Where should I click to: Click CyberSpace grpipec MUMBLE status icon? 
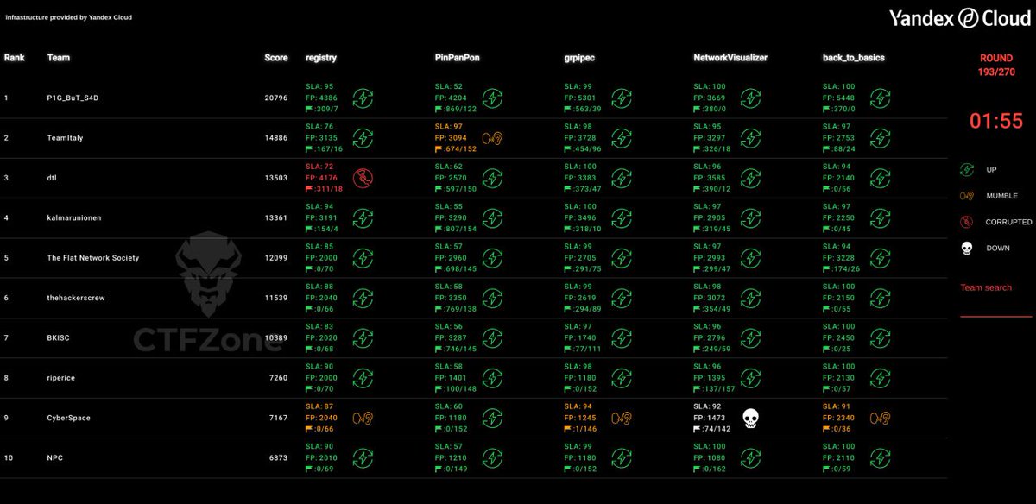tap(622, 418)
